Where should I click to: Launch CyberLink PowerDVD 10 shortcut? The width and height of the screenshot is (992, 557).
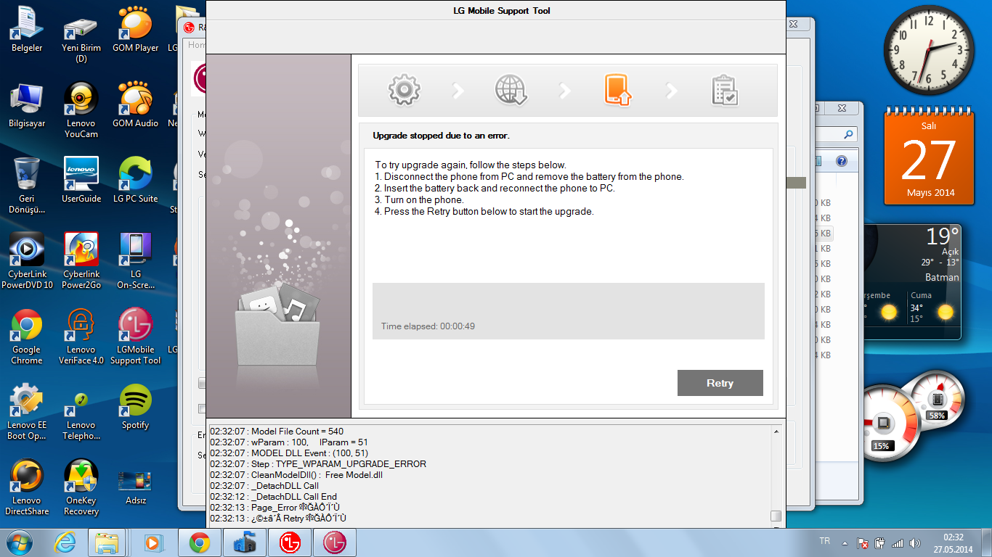[x=27, y=261]
